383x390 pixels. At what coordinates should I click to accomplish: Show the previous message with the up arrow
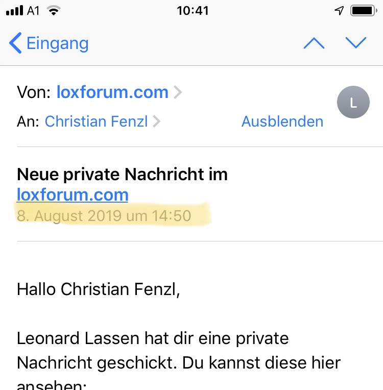point(314,43)
